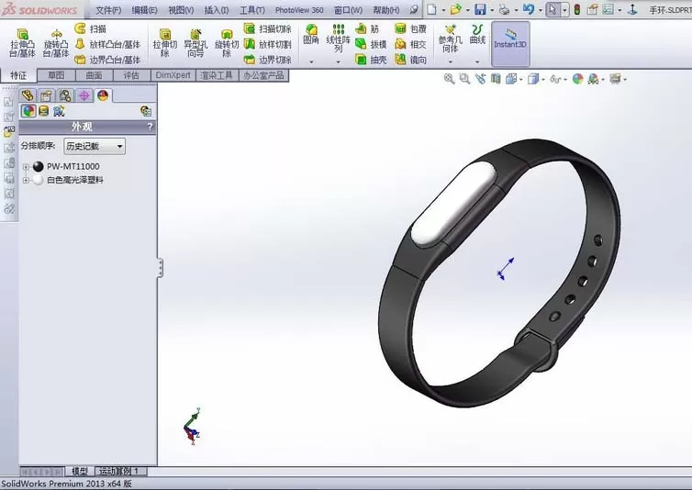View Appearances with the color sphere icon
This screenshot has height=490, width=692.
(x=28, y=111)
